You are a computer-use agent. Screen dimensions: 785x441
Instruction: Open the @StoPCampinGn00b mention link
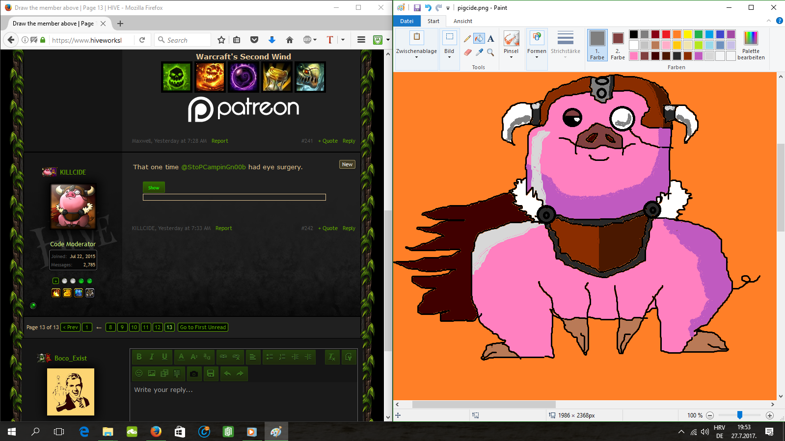pos(214,167)
